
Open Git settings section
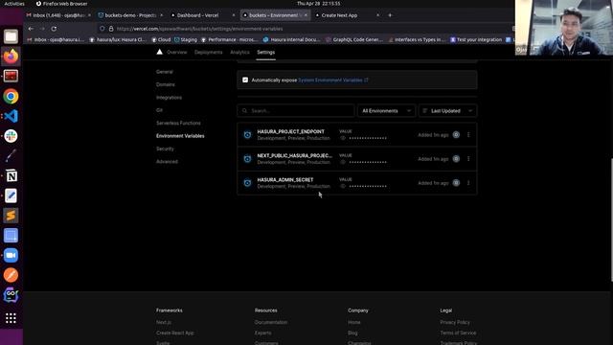pyautogui.click(x=160, y=110)
